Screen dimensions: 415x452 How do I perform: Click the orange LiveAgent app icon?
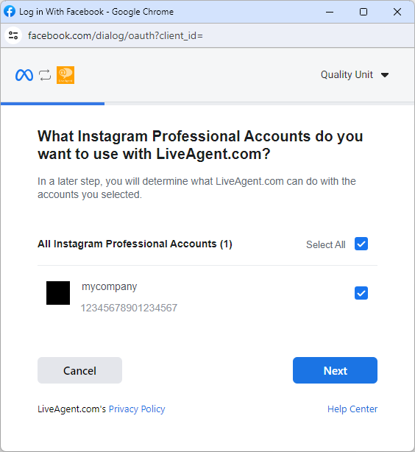pyautogui.click(x=65, y=75)
